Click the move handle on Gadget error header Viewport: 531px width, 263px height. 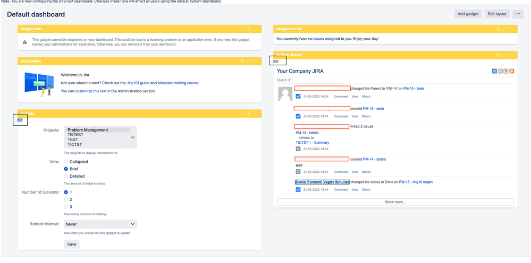click(248, 29)
